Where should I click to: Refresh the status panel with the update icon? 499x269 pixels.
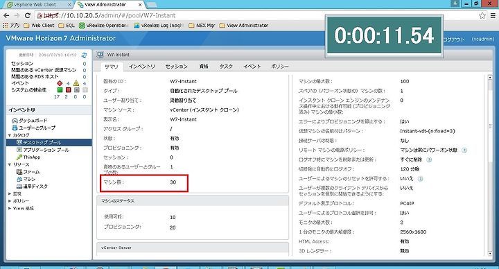[x=84, y=55]
